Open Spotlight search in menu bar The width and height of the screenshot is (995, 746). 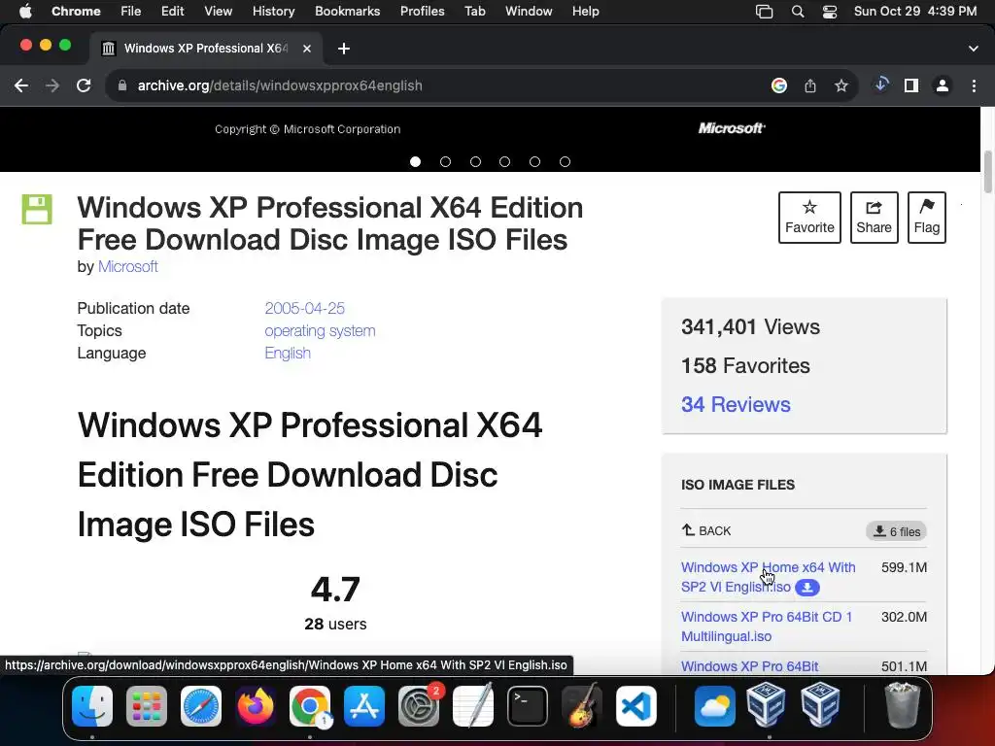pyautogui.click(x=798, y=12)
